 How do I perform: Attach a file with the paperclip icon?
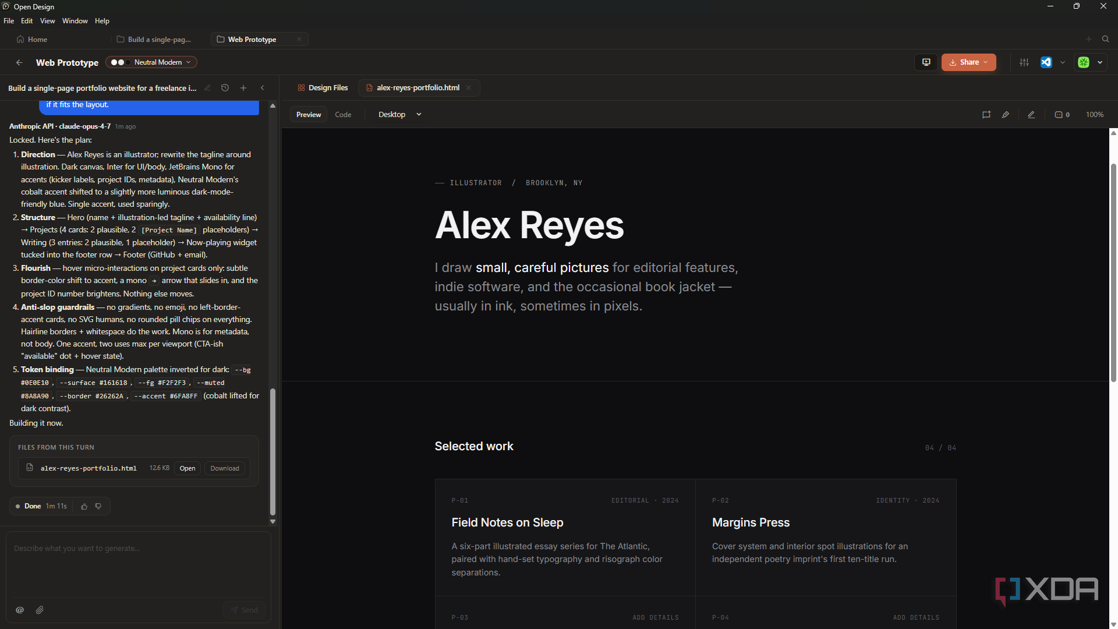point(40,610)
